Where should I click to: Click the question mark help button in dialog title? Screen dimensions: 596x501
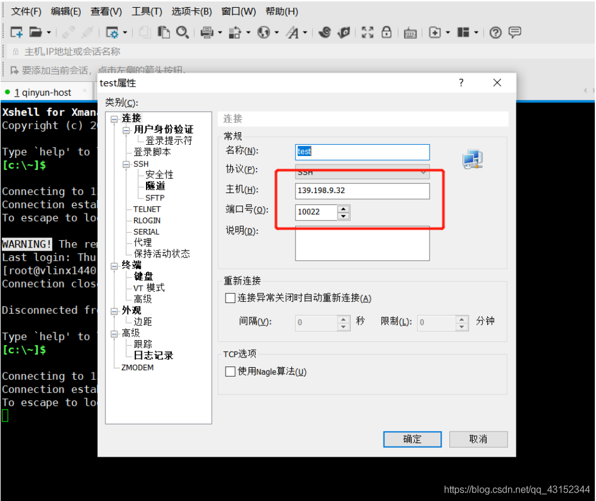click(x=461, y=83)
